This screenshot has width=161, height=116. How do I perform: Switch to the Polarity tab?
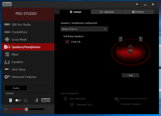click(138, 12)
